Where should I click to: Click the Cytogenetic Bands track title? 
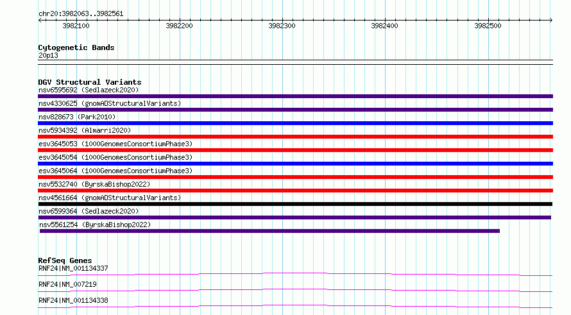point(76,47)
